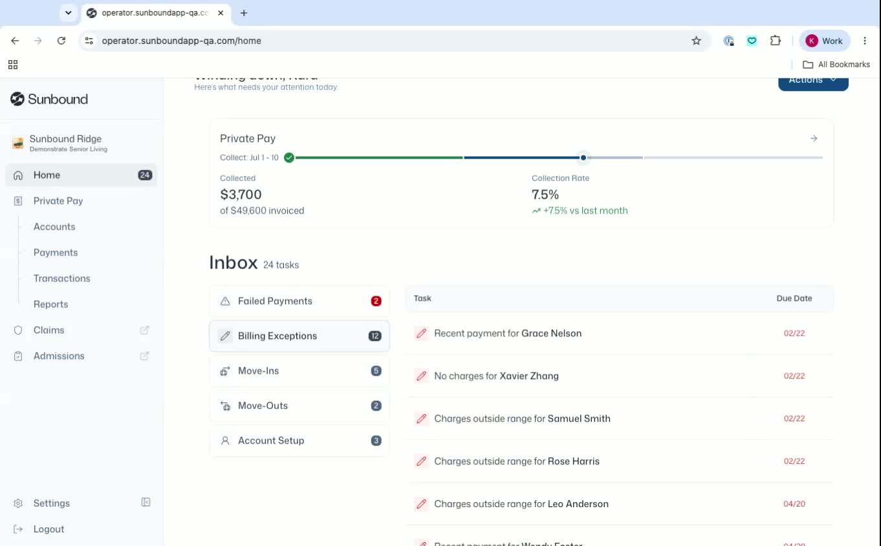Open the Recent payment for Grace Nelson task
Viewport: 881px width, 546px height.
(620, 333)
